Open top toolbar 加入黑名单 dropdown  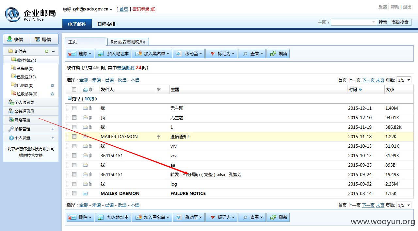pos(152,54)
